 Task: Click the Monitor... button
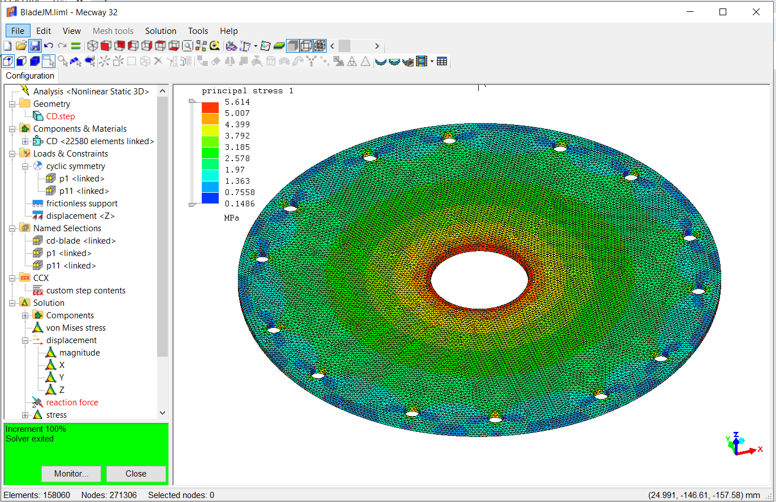(x=71, y=474)
